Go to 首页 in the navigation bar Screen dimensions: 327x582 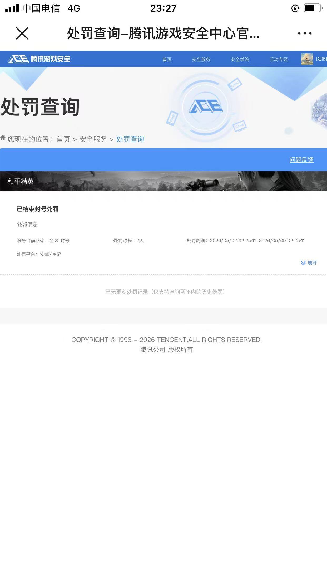tap(167, 59)
